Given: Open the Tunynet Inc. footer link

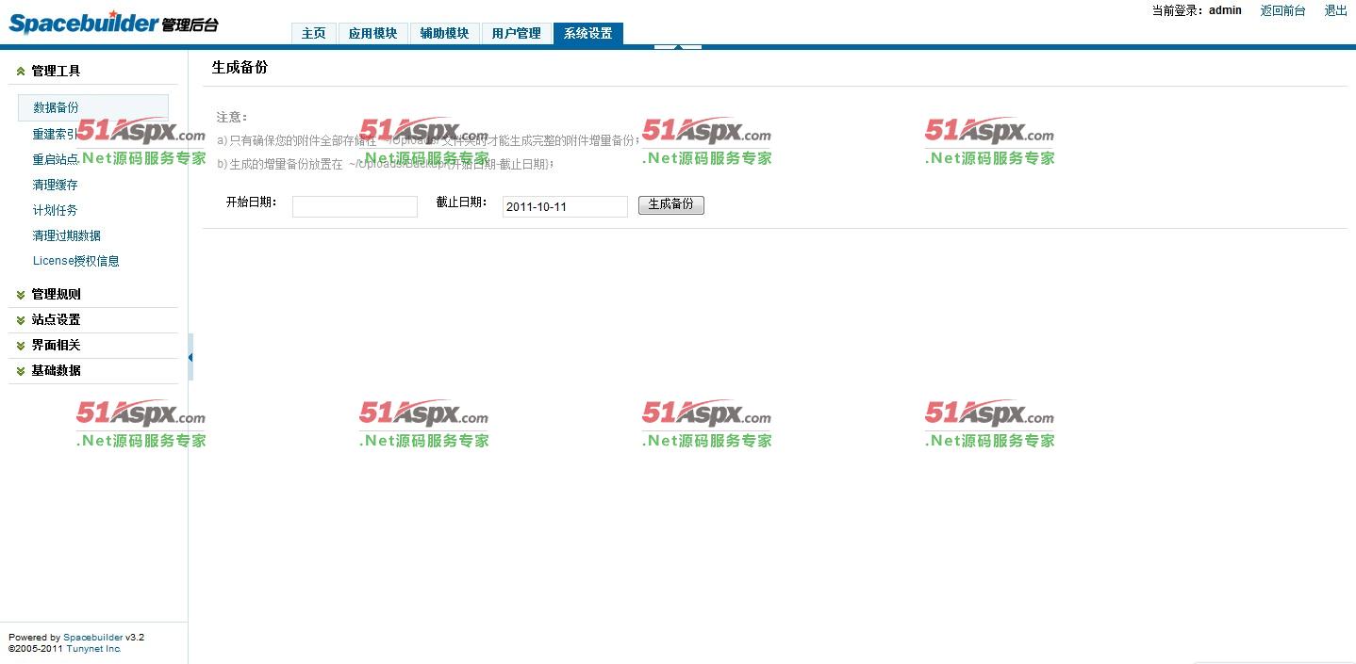Looking at the screenshot, I should [x=94, y=649].
